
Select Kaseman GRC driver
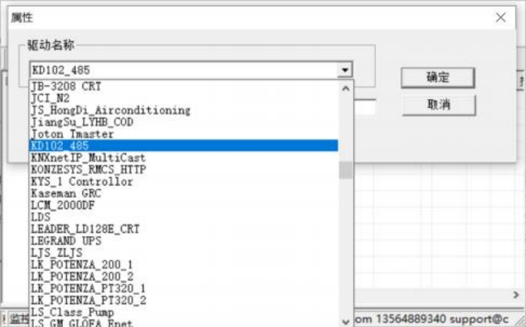click(184, 193)
